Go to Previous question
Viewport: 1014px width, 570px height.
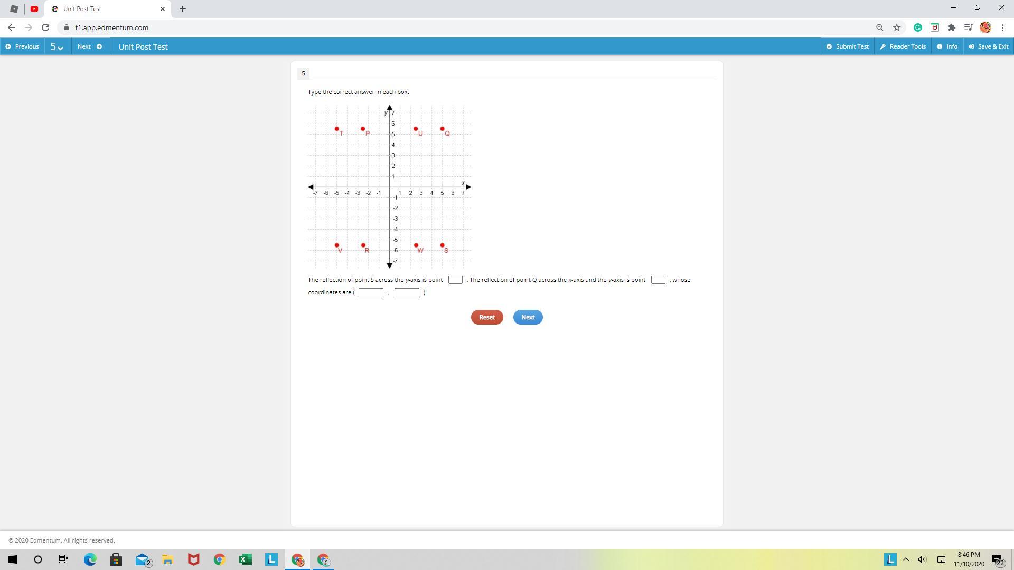(x=22, y=46)
